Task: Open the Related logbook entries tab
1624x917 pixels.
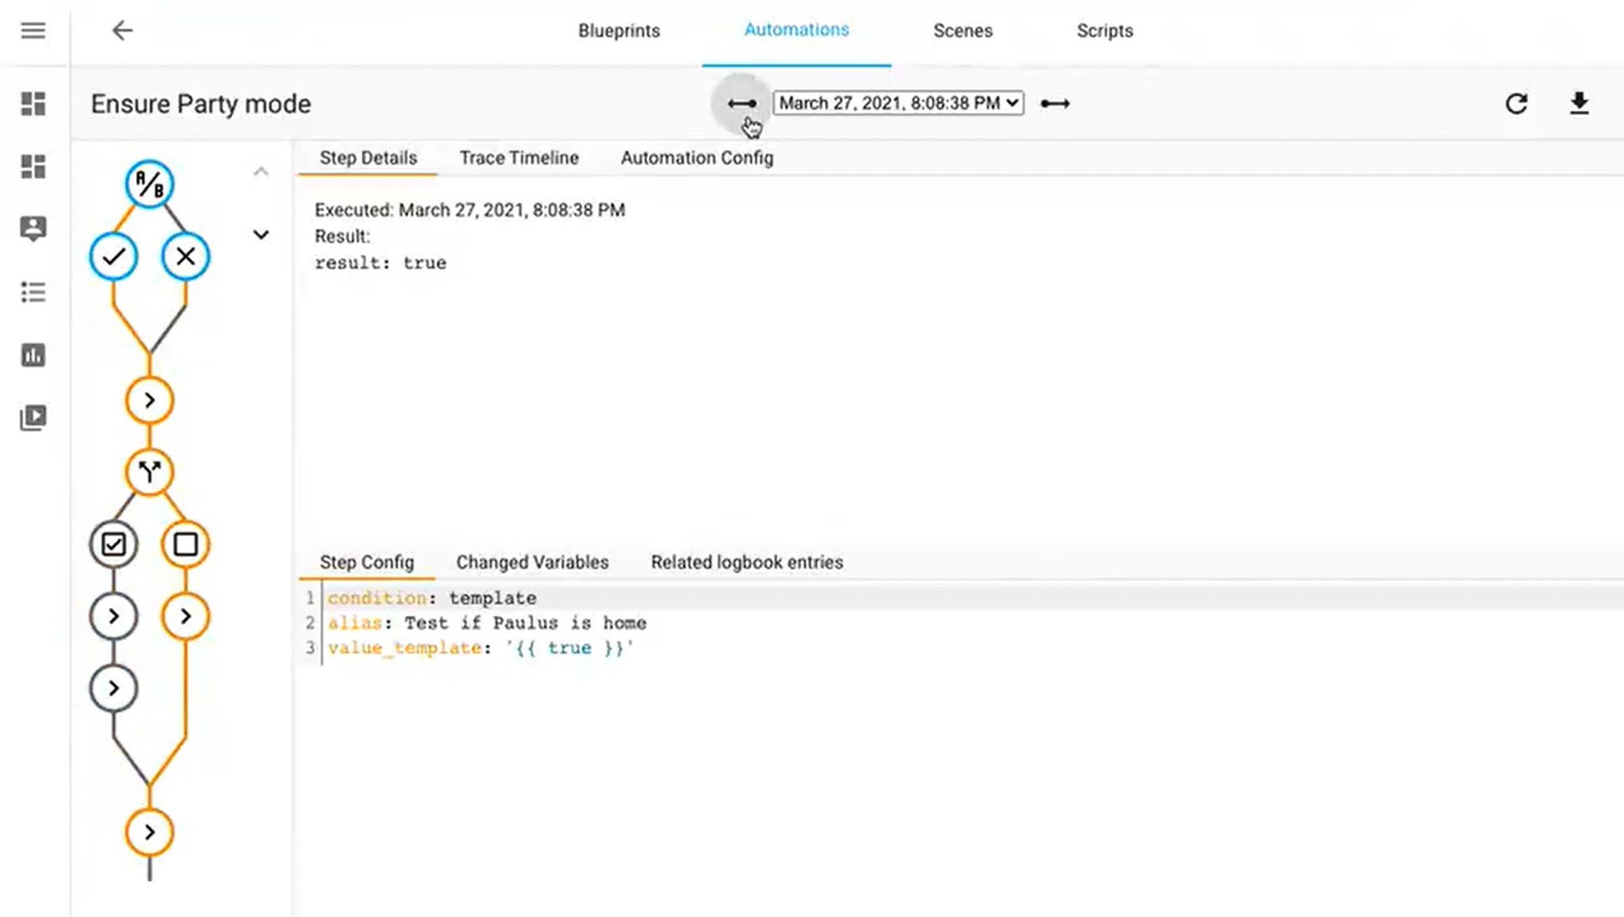Action: tap(747, 563)
